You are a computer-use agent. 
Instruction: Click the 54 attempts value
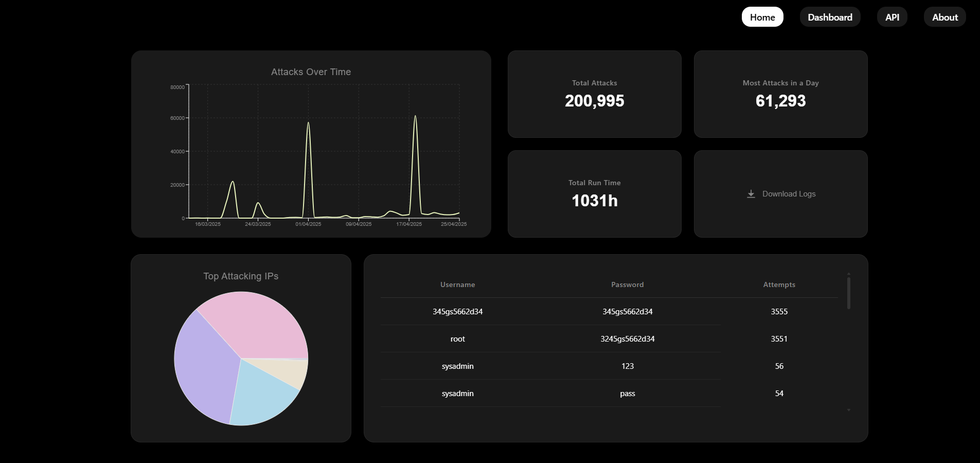(779, 394)
